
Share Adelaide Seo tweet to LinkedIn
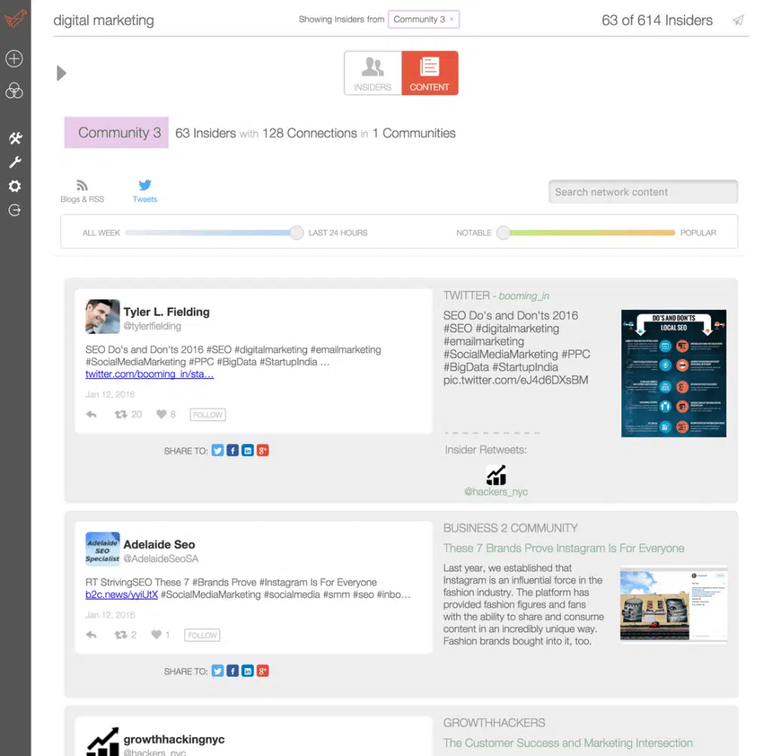[x=247, y=671]
